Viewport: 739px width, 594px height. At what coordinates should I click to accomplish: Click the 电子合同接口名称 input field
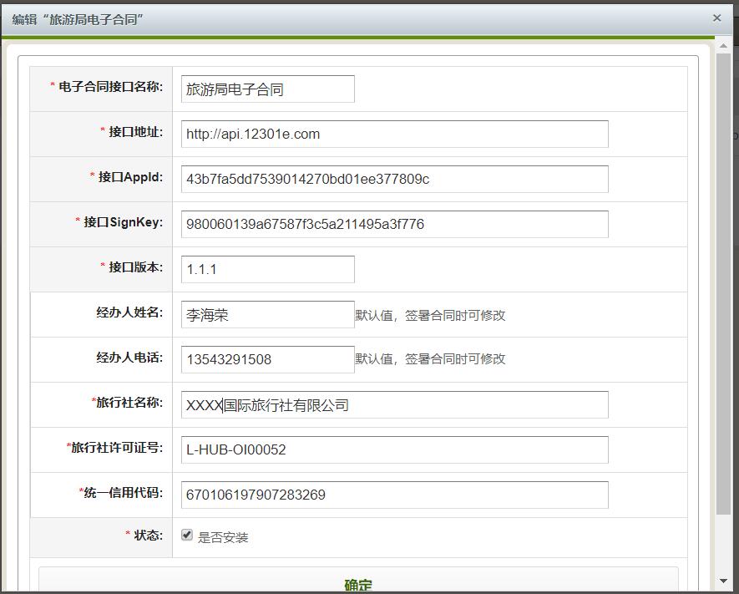[x=267, y=89]
